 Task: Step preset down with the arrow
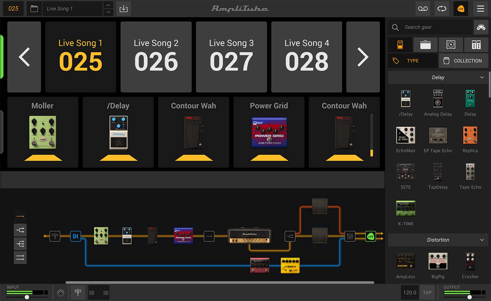coord(108,12)
